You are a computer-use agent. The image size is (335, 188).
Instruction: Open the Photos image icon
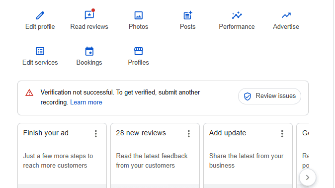(139, 15)
